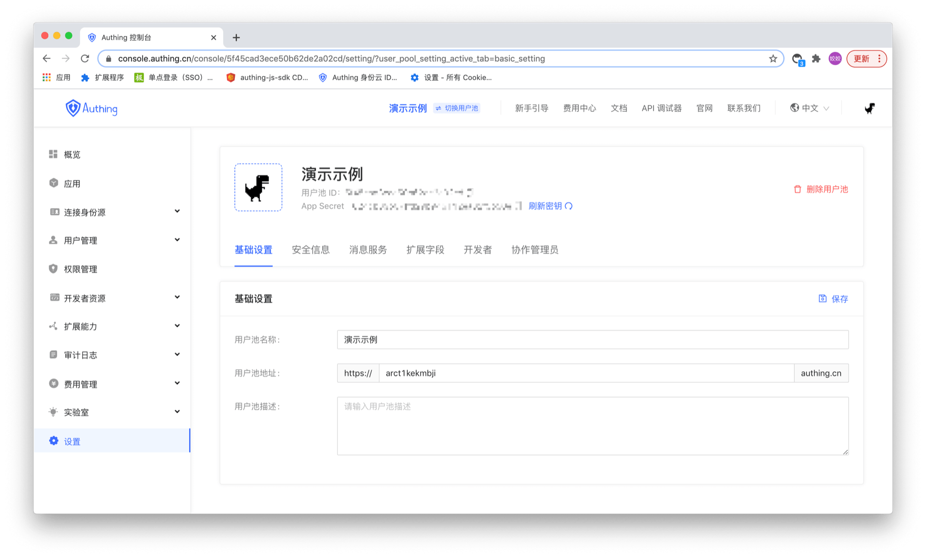Open the 文档 docs link in header
This screenshot has height=558, width=926.
pyautogui.click(x=619, y=108)
